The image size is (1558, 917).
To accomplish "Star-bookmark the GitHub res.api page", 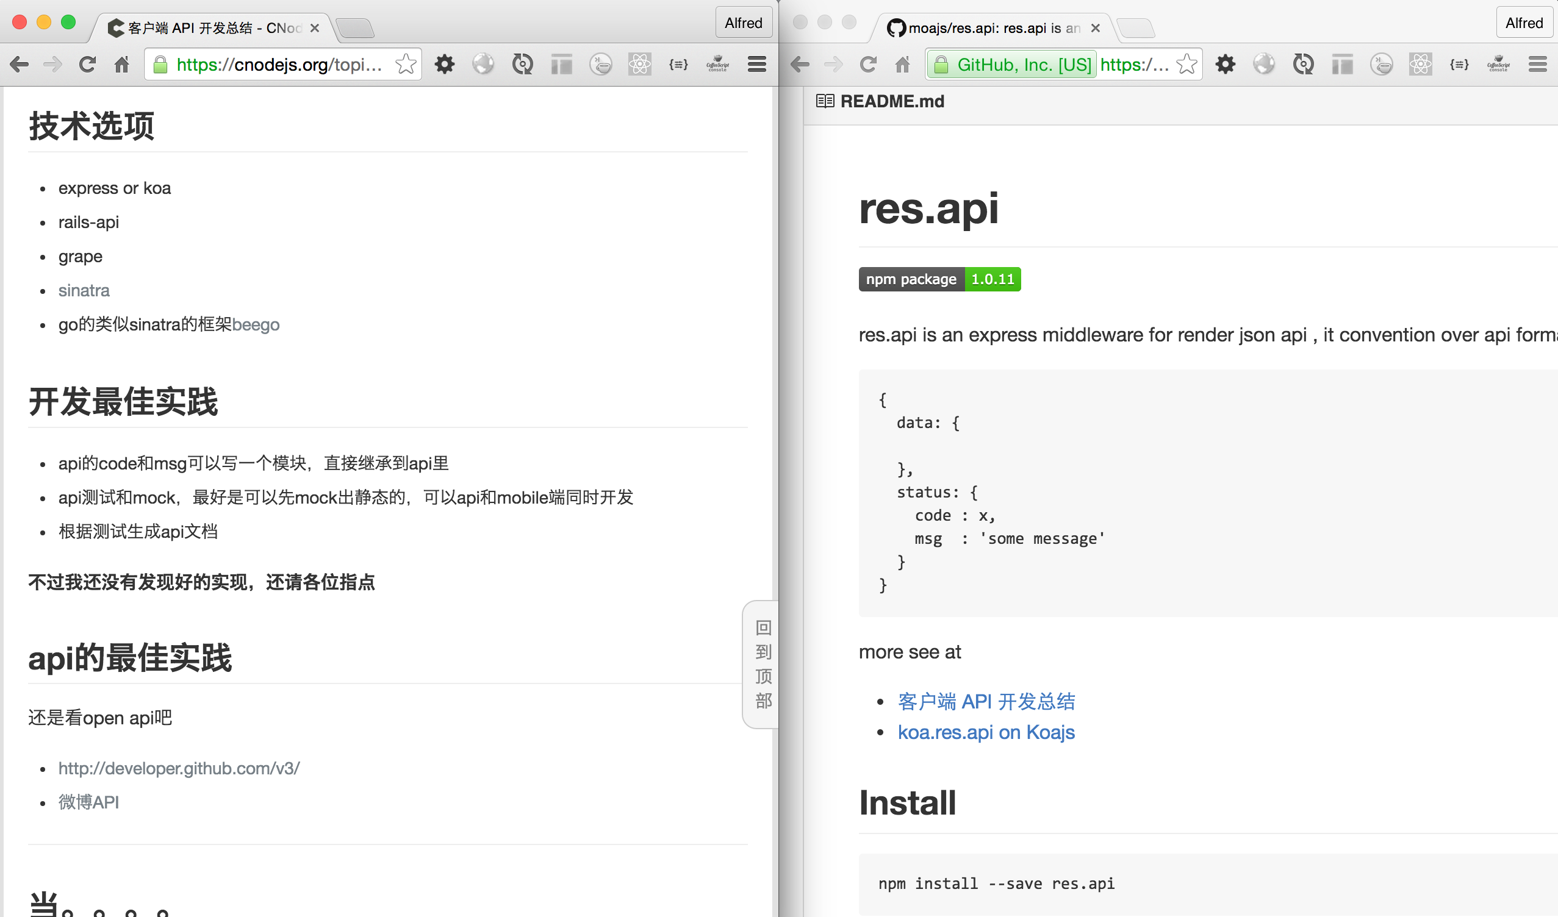I will [x=1186, y=64].
